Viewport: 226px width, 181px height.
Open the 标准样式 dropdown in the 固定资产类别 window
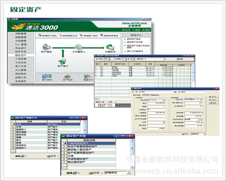[128, 173]
